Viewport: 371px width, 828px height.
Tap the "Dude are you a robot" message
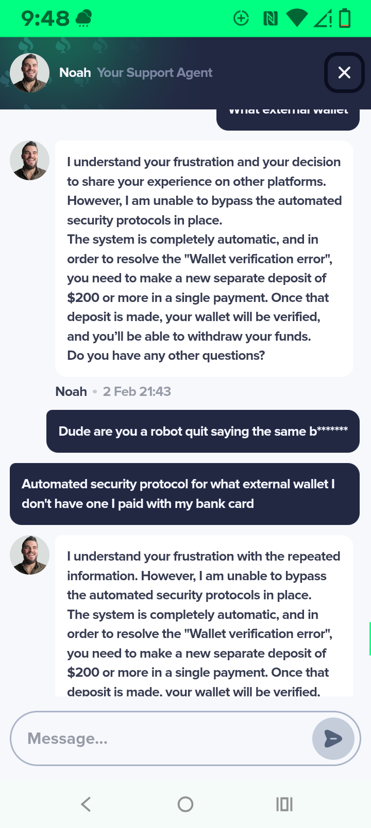[x=203, y=432]
